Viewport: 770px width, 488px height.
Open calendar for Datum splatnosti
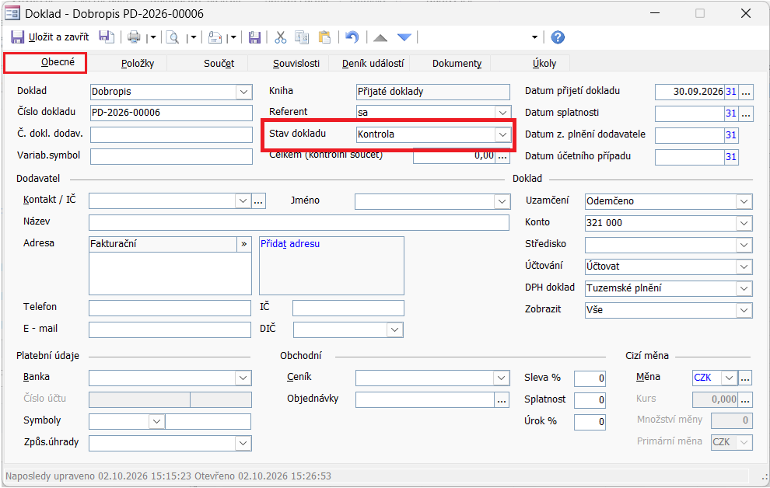click(x=730, y=113)
